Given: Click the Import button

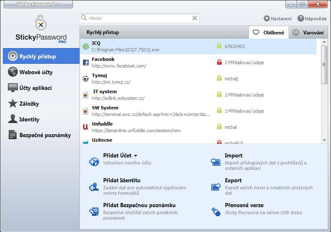Looking at the screenshot, I should tap(234, 156).
